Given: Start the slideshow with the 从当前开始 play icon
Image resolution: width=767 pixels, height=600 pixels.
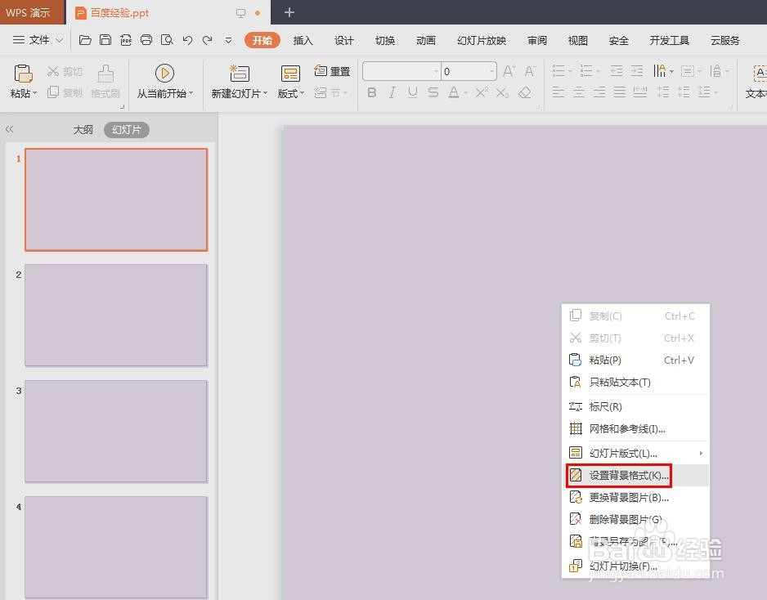Looking at the screenshot, I should pyautogui.click(x=164, y=73).
